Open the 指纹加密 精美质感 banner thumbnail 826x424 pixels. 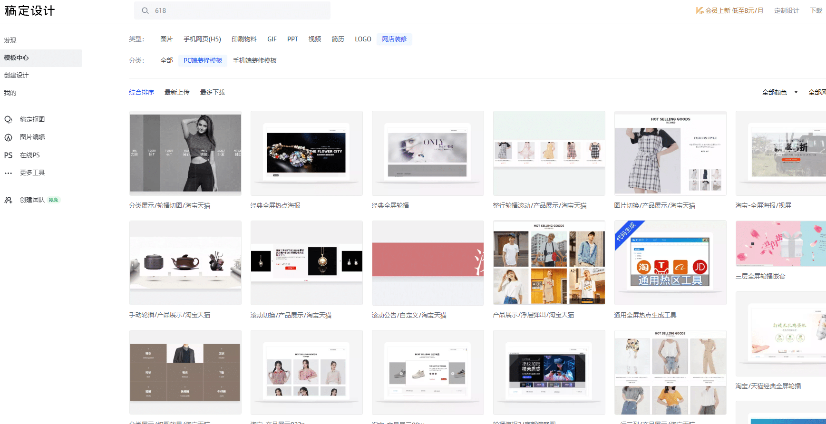pos(549,373)
